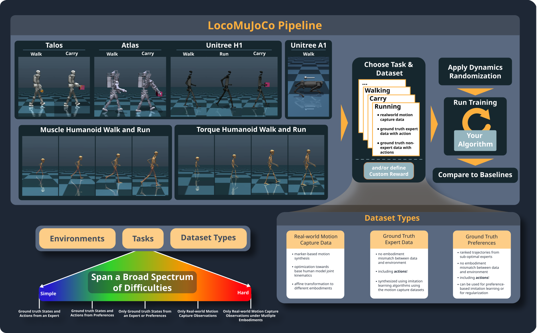Click the first Muscle Humanoid skeleton frame
Viewport: 537px width, 333px height.
click(x=40, y=166)
